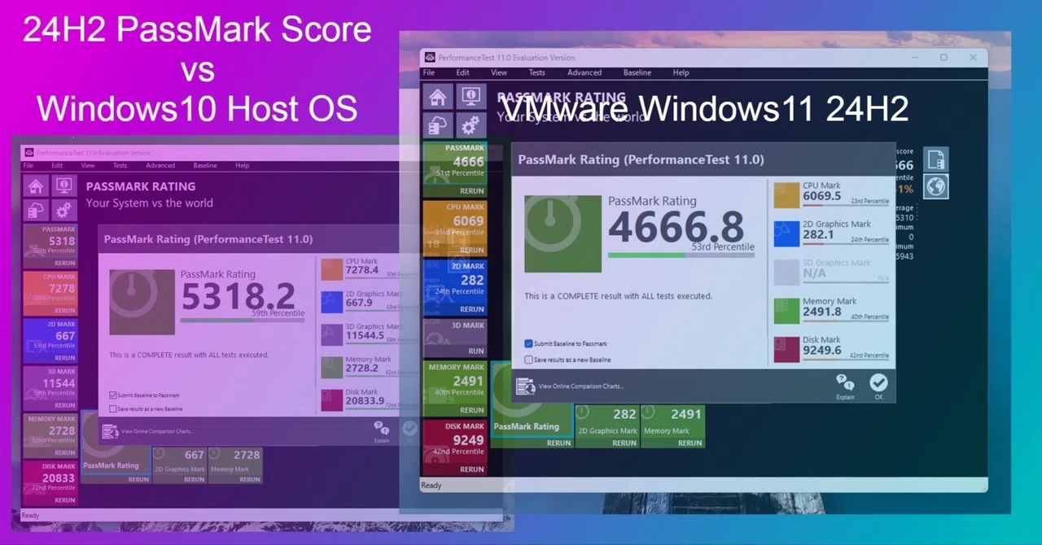This screenshot has height=545, width=1042.
Task: Click CPU Mark 6069.5 icon in right dialog
Action: (x=786, y=195)
